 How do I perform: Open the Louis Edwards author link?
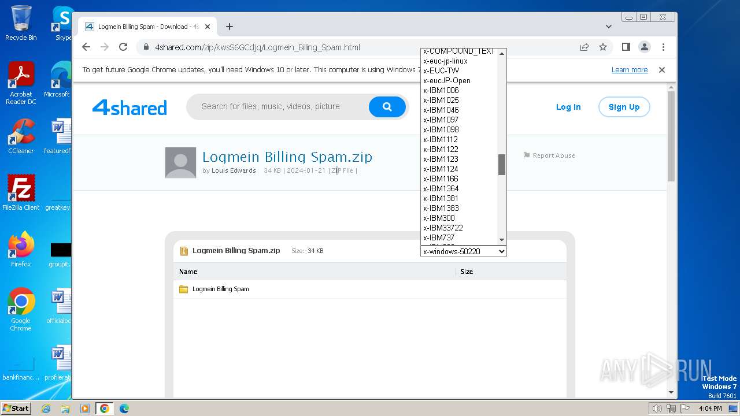tap(234, 170)
